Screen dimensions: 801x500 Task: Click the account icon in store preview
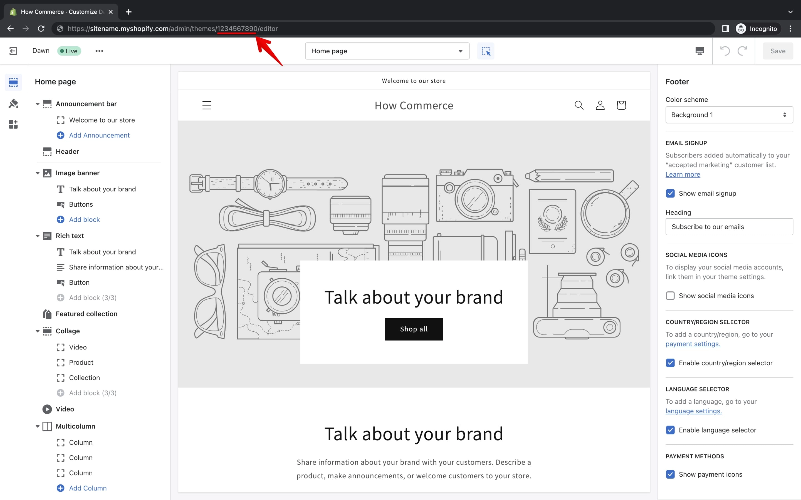(600, 105)
